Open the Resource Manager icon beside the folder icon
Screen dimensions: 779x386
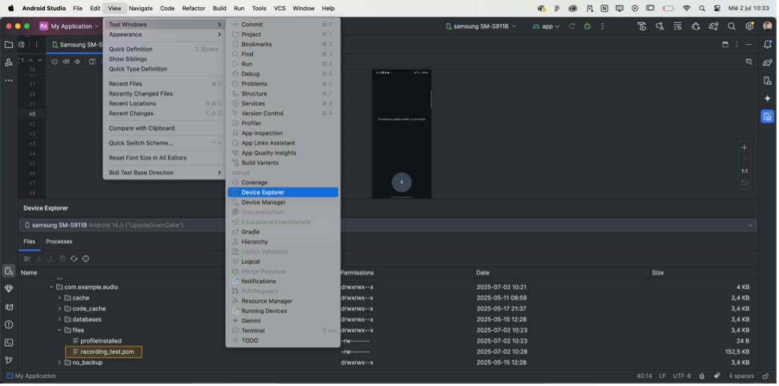[22, 44]
